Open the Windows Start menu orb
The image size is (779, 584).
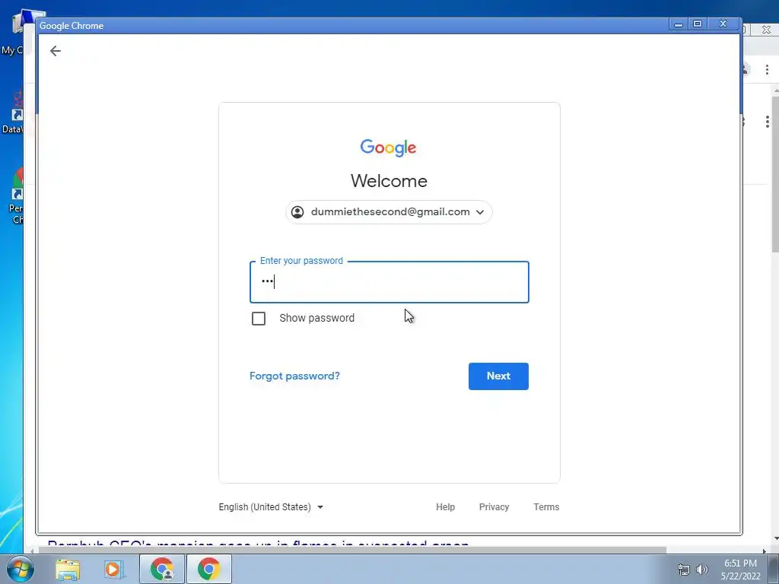[21, 569]
